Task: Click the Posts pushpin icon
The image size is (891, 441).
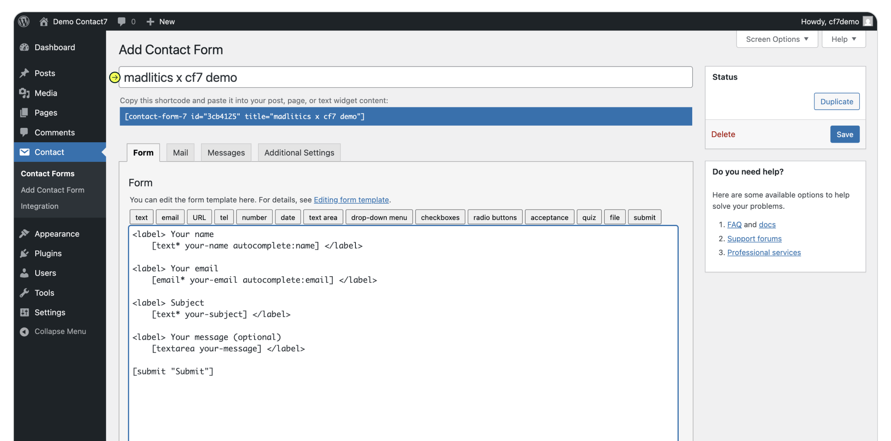Action: [x=24, y=73]
